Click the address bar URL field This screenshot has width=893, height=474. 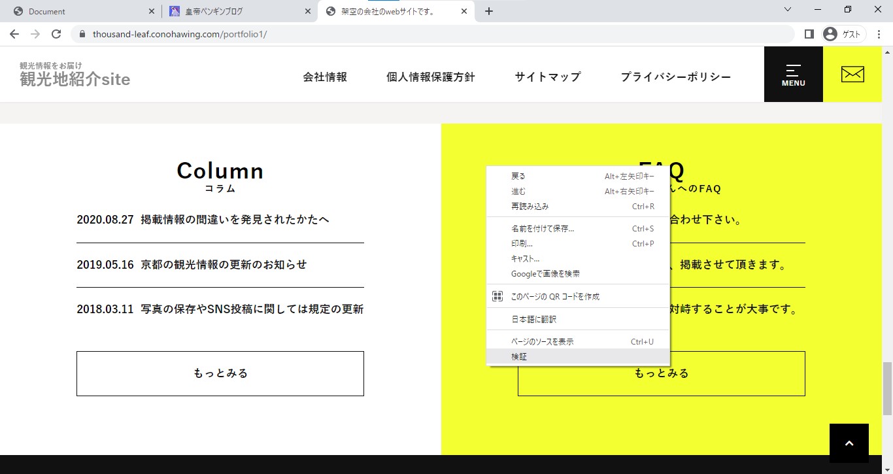tap(431, 34)
